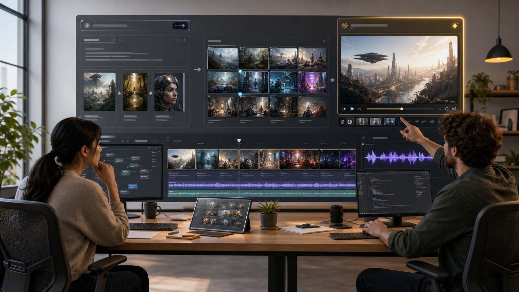Click the large purple waveform in the audio panel

tap(399, 157)
